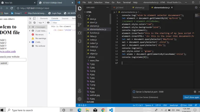This screenshot has width=200, height=112.
Task: Open the File menu in VS Code
Action: click(84, 2)
